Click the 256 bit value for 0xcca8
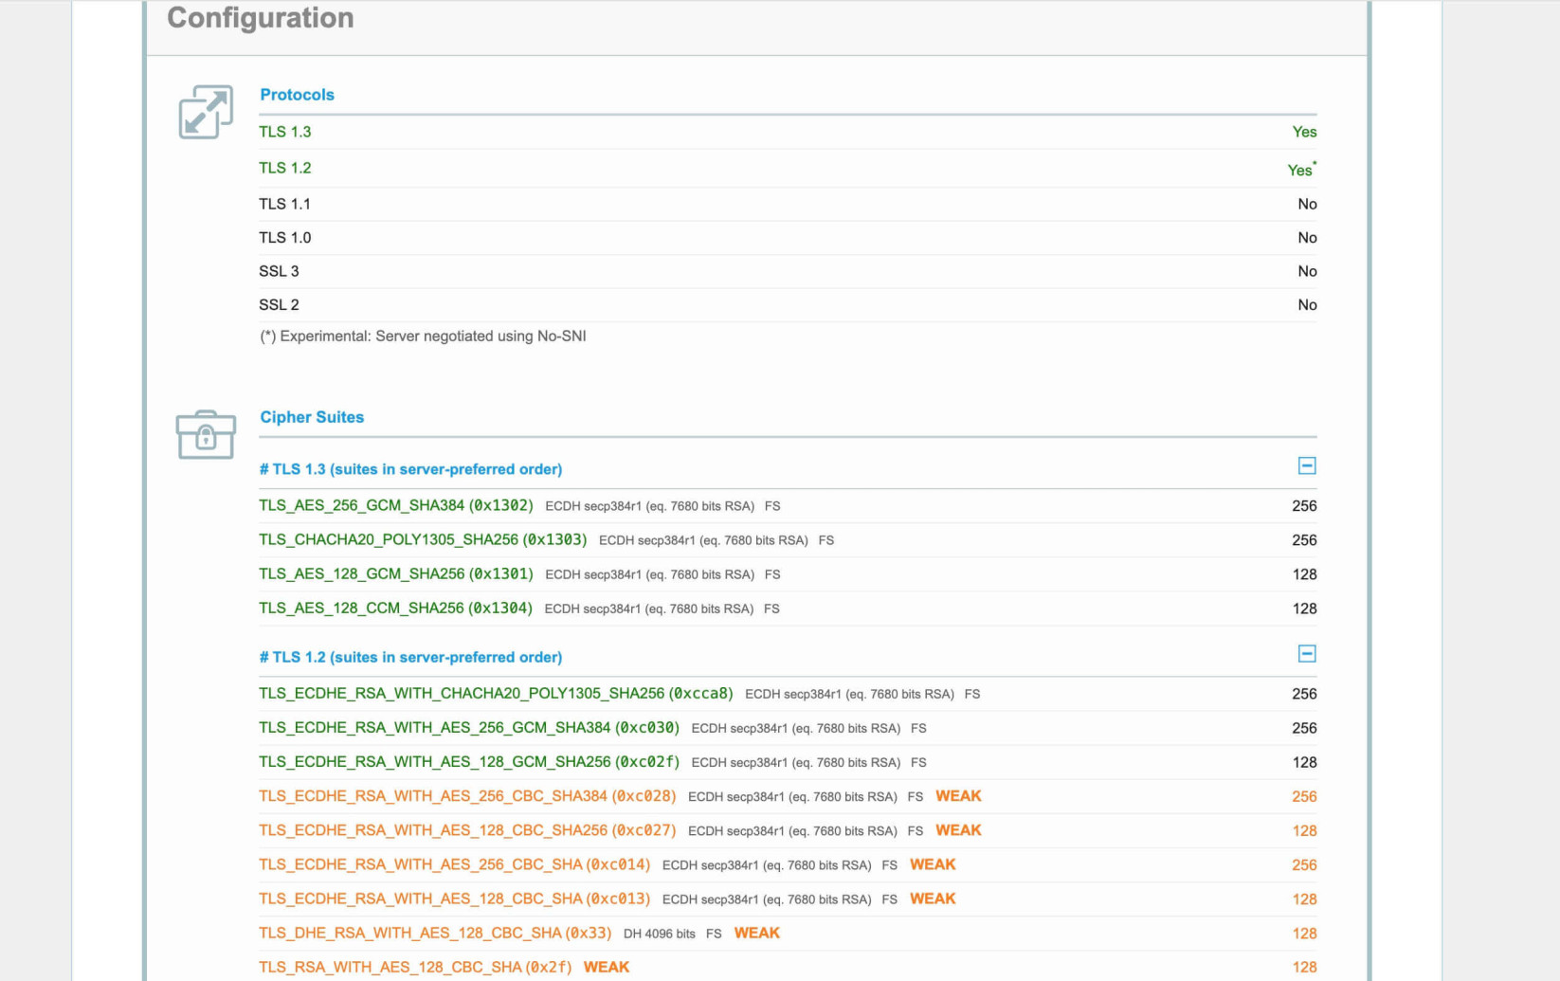1560x981 pixels. [1304, 694]
